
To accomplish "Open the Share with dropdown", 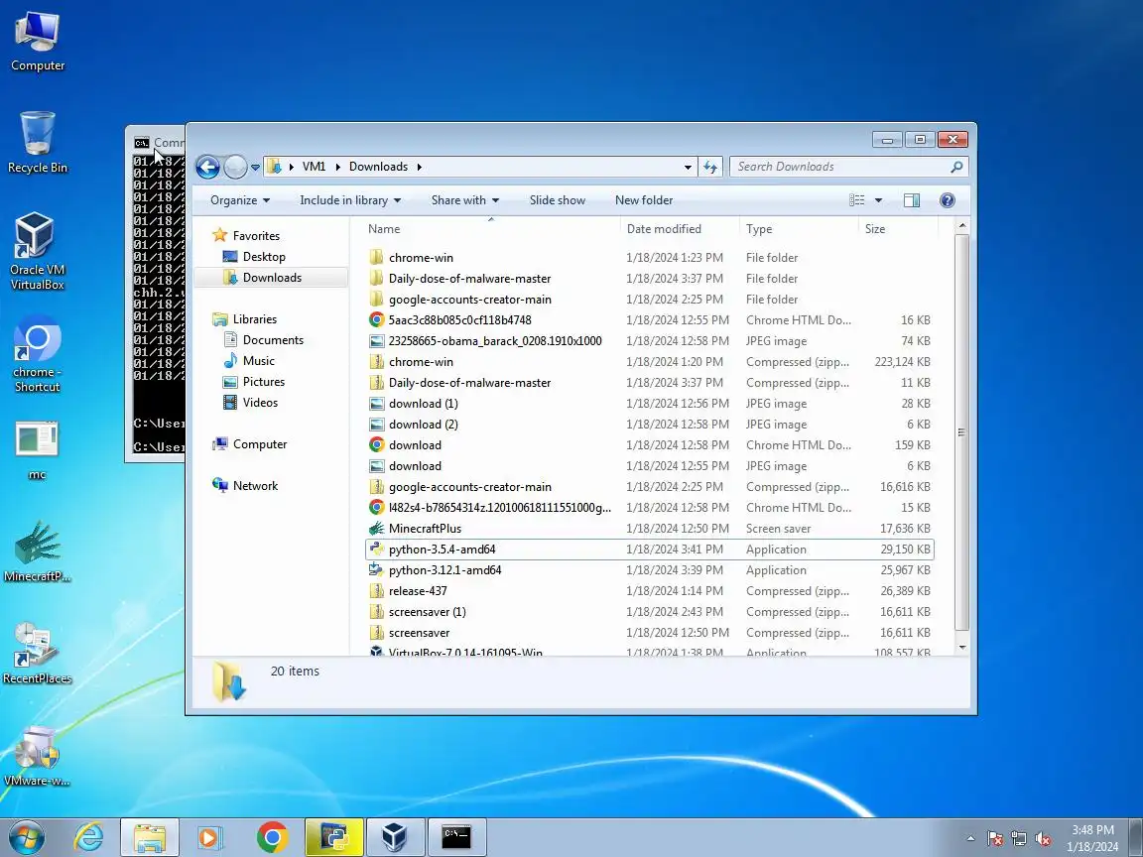I will click(465, 200).
